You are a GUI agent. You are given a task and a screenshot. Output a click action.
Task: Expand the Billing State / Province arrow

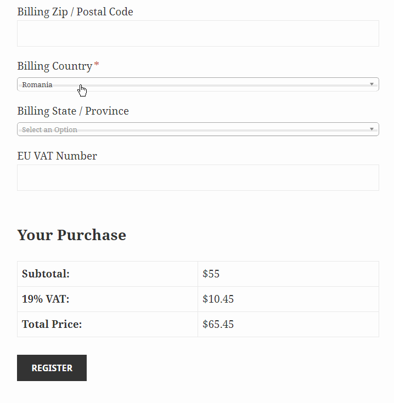pyautogui.click(x=372, y=129)
